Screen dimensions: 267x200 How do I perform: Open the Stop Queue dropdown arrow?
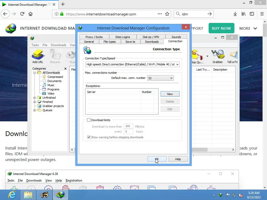coord(207,56)
